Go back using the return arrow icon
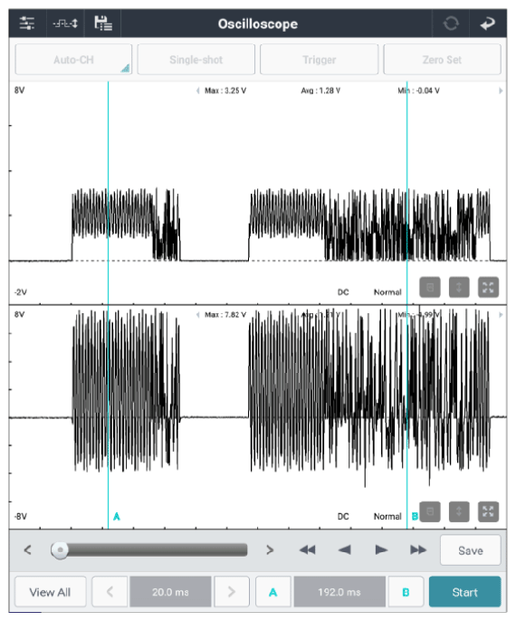The image size is (516, 621). (x=488, y=24)
